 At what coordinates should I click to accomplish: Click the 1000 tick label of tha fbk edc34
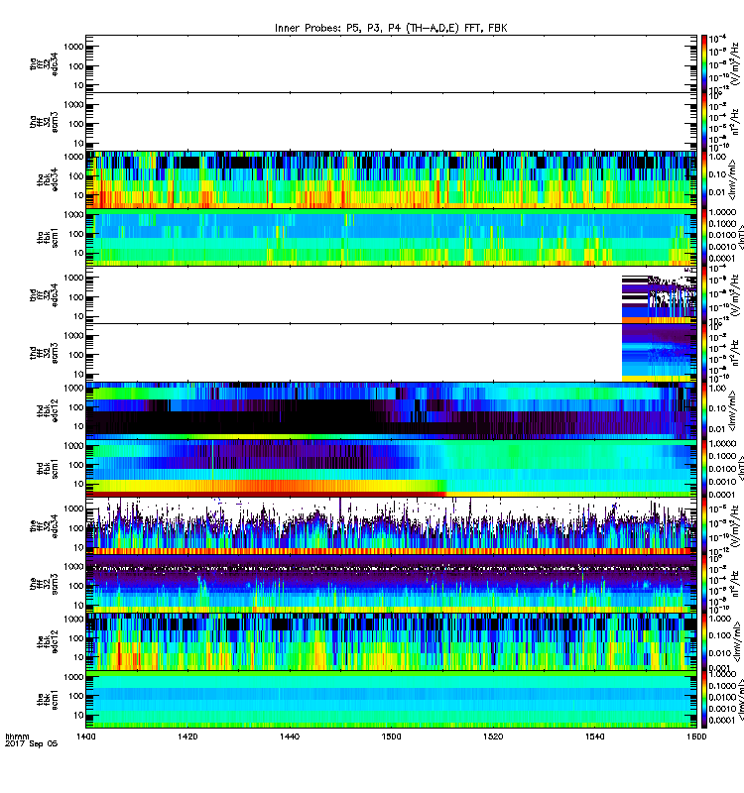click(73, 158)
